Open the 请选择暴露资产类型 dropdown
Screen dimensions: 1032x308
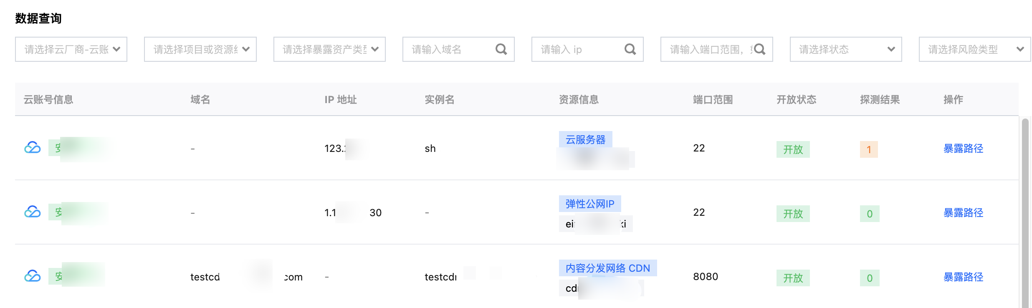[329, 49]
